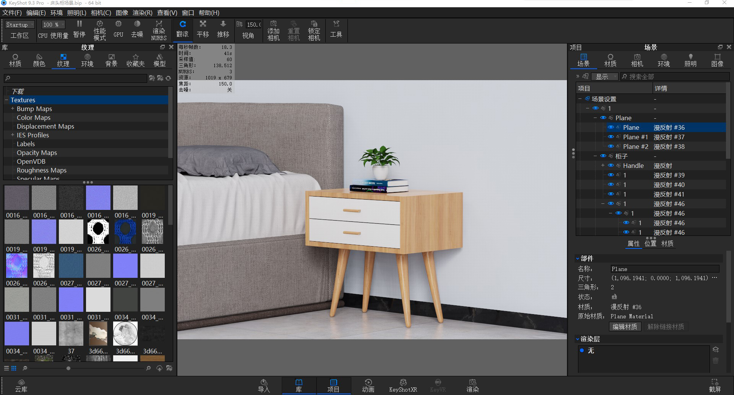This screenshot has width=734, height=395.
Task: Select the blue fabric texture thumbnail 0027
Action: (x=71, y=266)
